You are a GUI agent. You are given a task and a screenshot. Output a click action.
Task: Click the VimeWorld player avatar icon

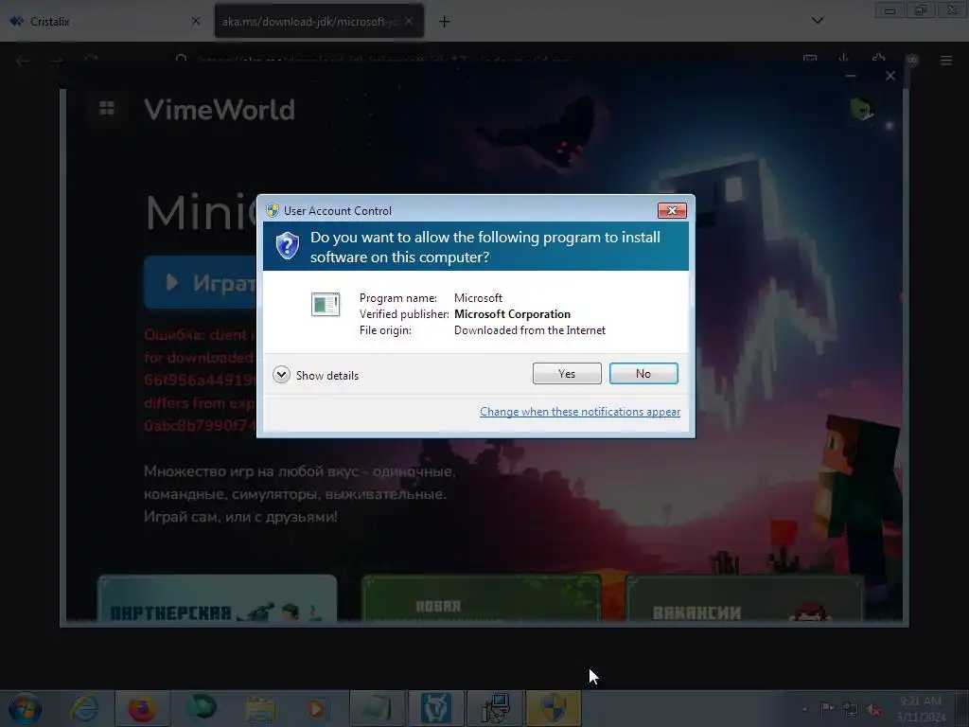(861, 110)
